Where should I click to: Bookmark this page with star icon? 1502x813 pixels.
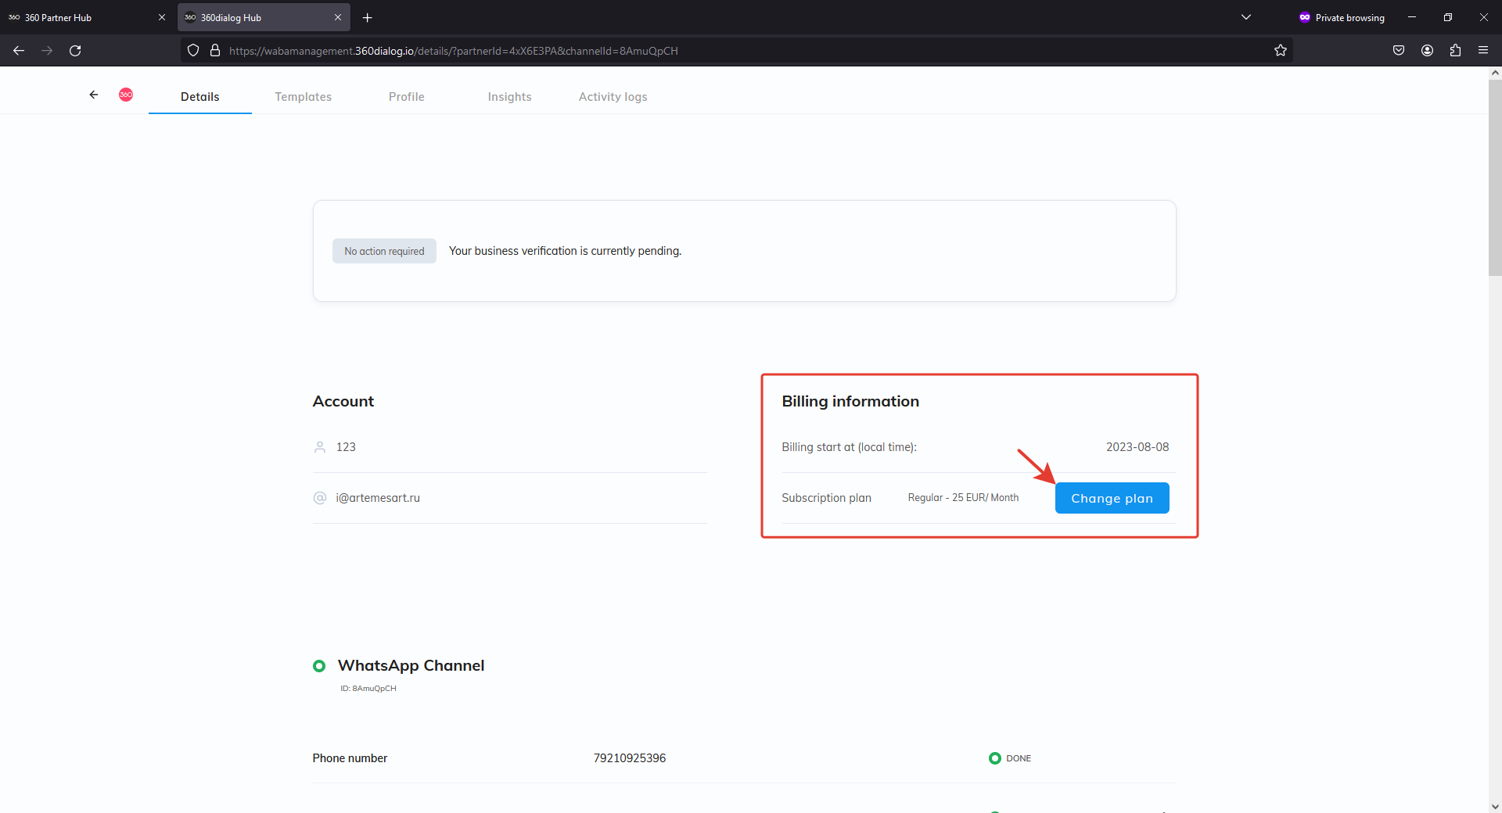(1281, 51)
